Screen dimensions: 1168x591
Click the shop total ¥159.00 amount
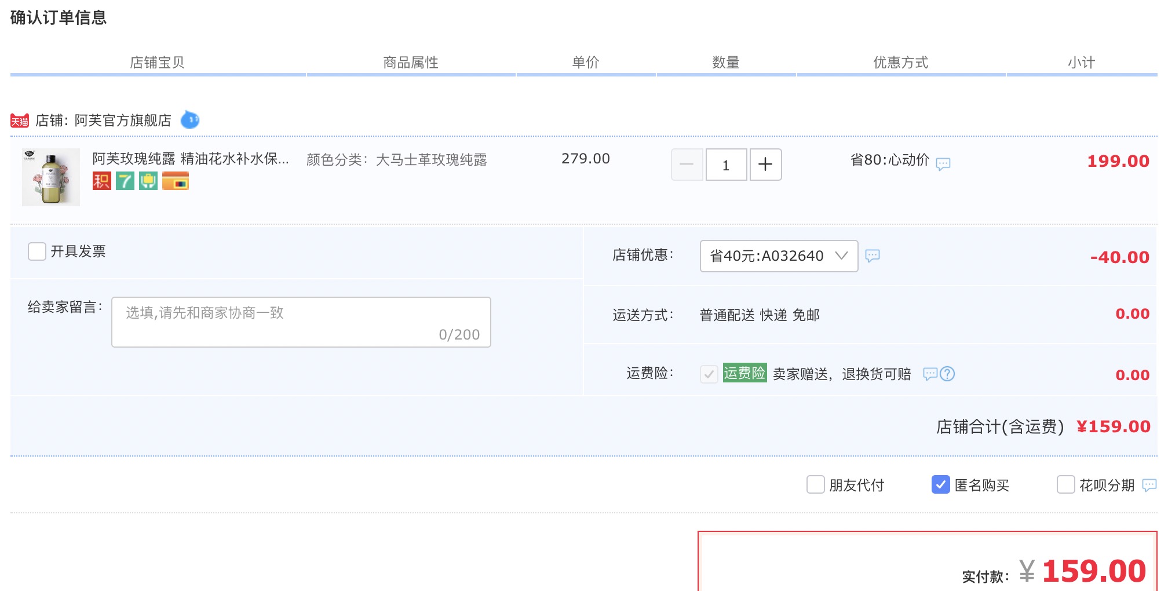tap(1114, 427)
